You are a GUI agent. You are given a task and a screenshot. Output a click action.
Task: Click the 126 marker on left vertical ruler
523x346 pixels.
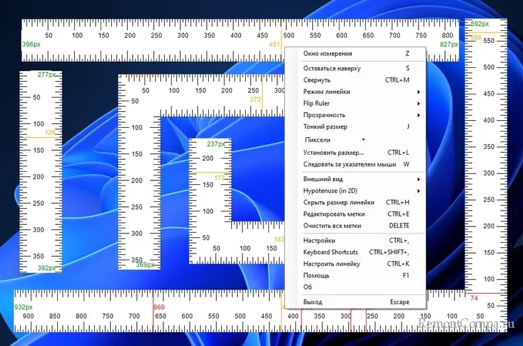50,133
